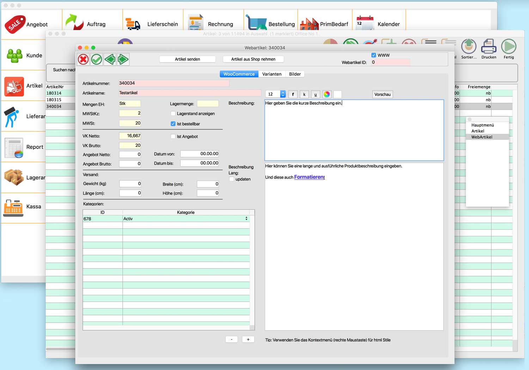The height and width of the screenshot is (370, 529).
Task: Toggle Beschreibung Lang updaten checkbox
Action: tap(232, 179)
